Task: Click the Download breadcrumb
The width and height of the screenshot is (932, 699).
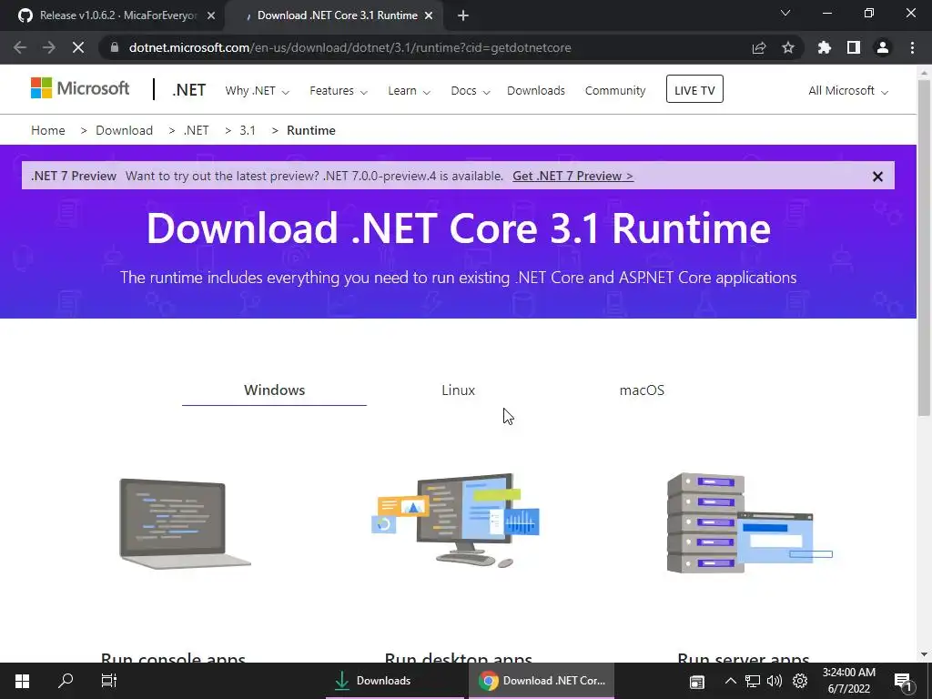Action: click(124, 130)
